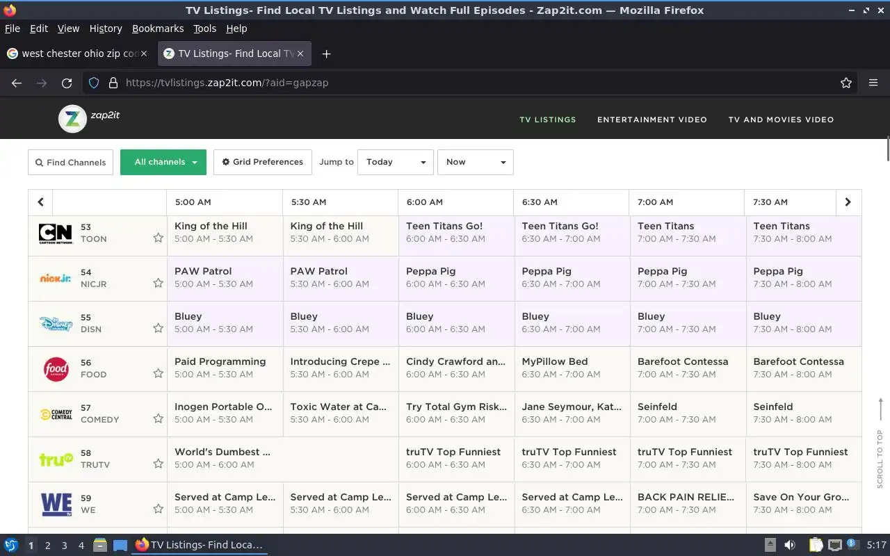Image resolution: width=890 pixels, height=556 pixels.
Task: Open the All channels dropdown
Action: 163,162
